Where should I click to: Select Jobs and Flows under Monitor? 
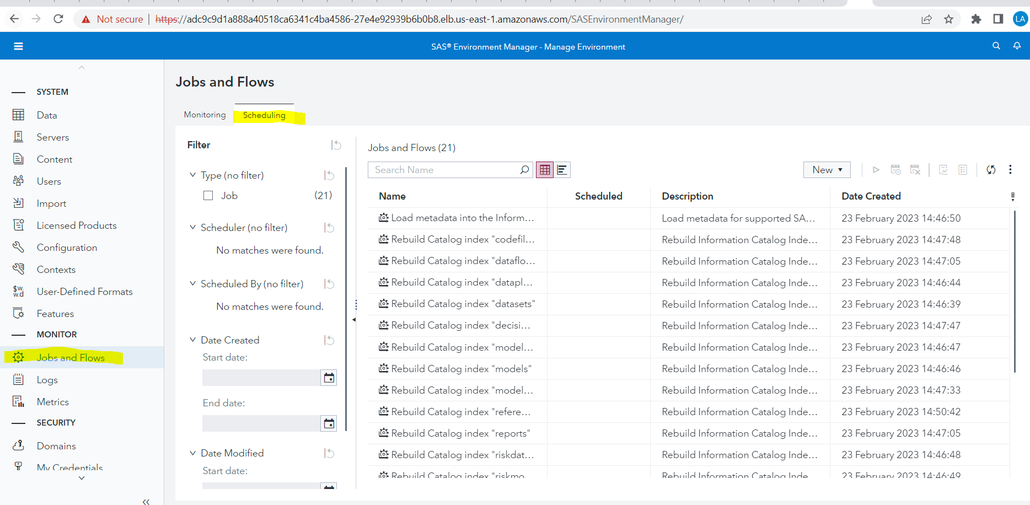click(70, 357)
